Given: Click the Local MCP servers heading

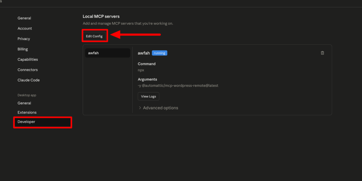Looking at the screenshot, I should 101,17.
